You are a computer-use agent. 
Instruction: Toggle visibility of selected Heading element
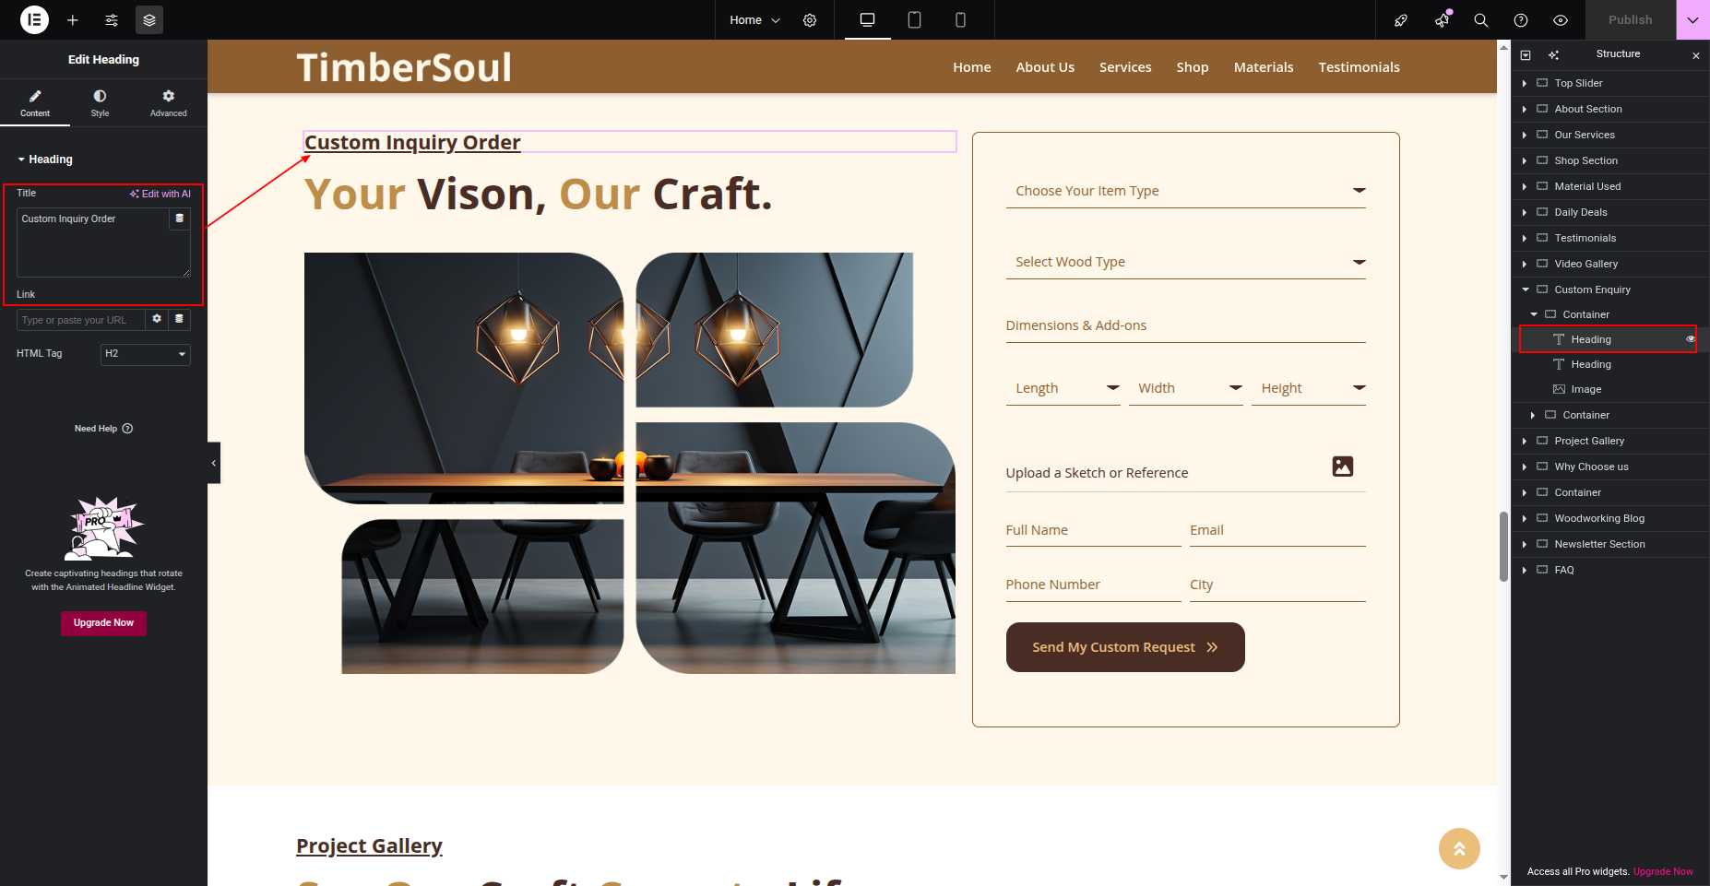(x=1691, y=339)
